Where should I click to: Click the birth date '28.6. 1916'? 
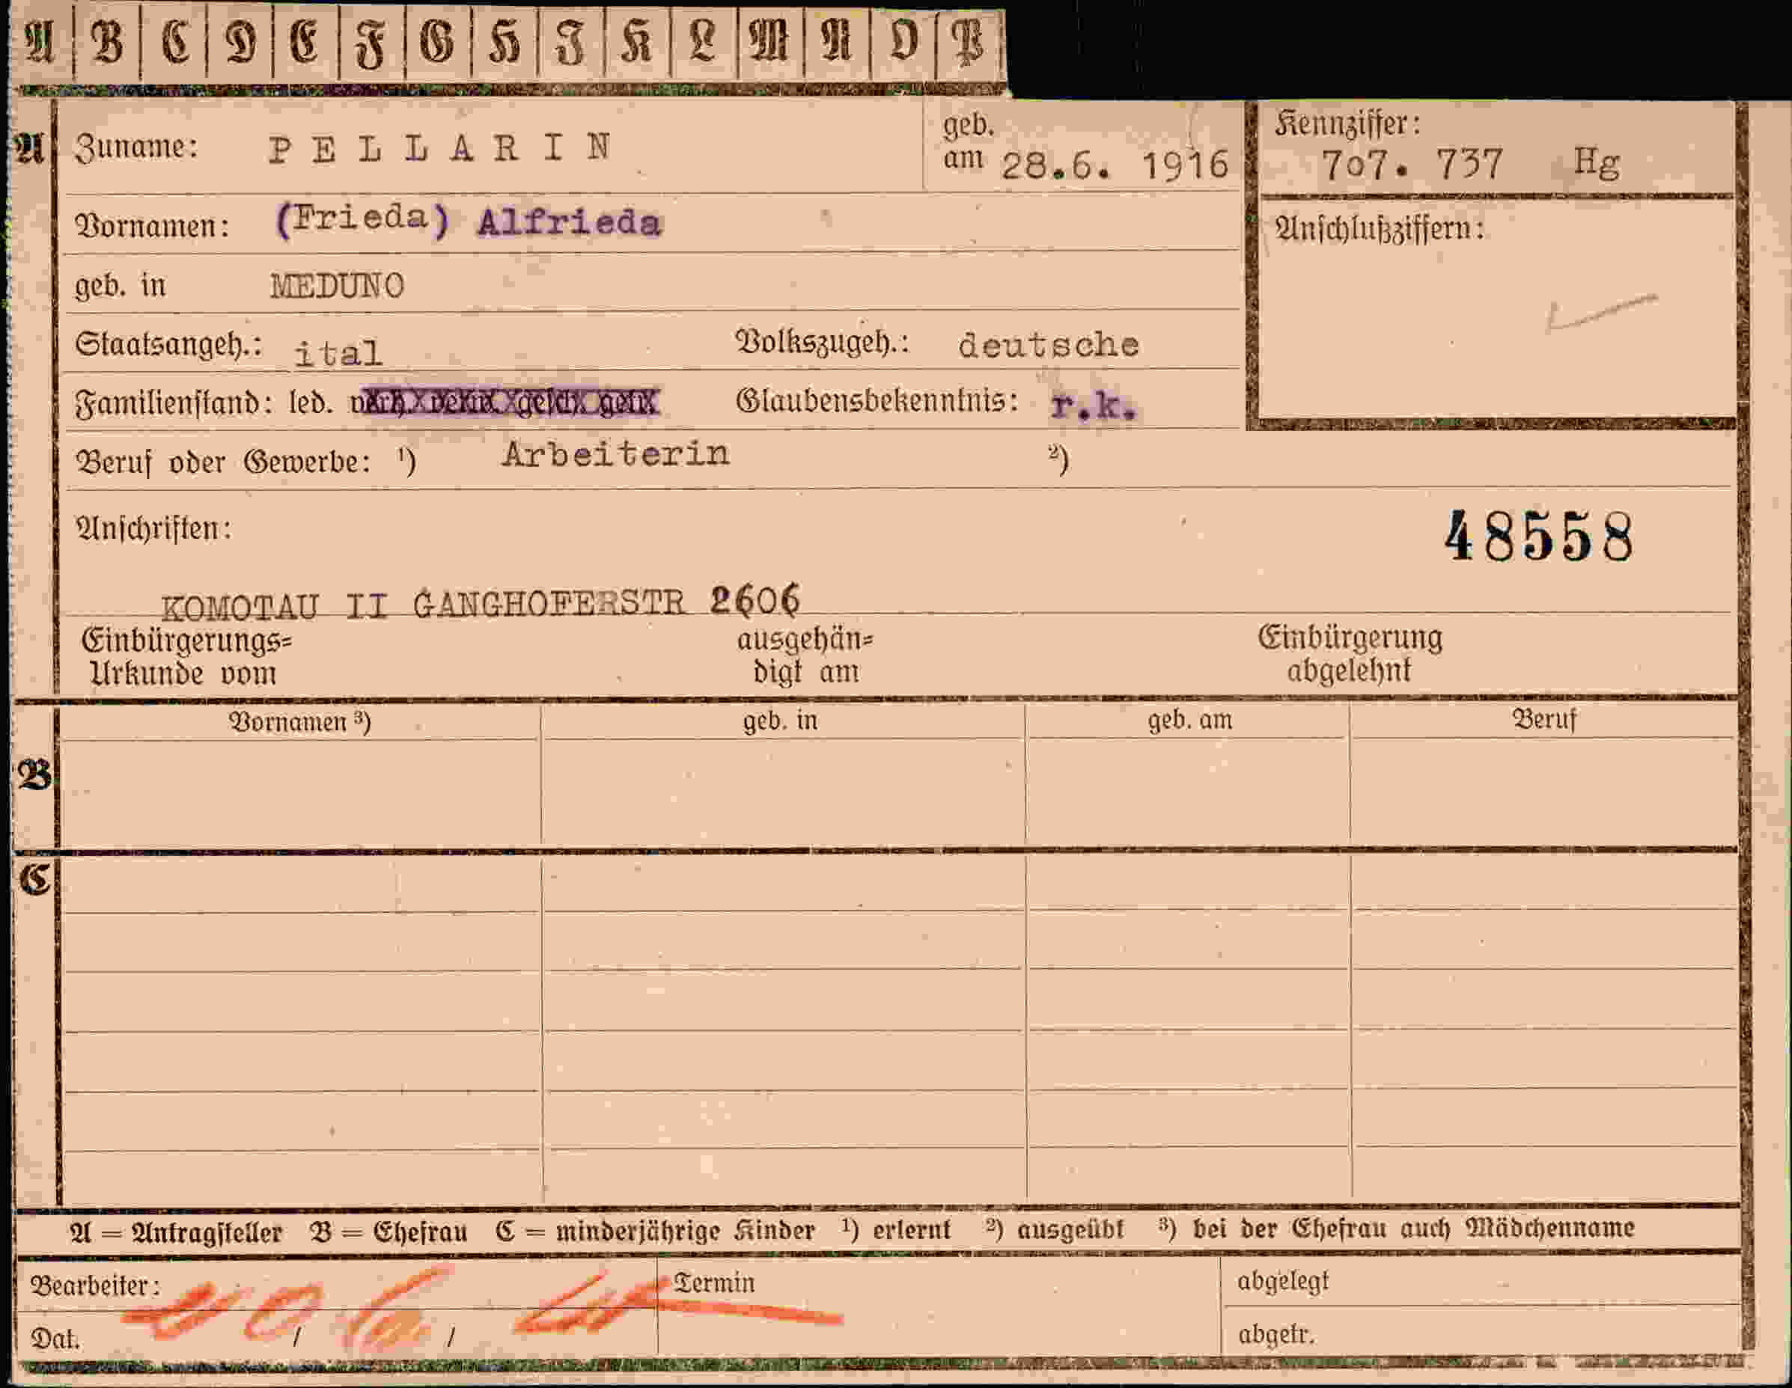(x=1115, y=165)
